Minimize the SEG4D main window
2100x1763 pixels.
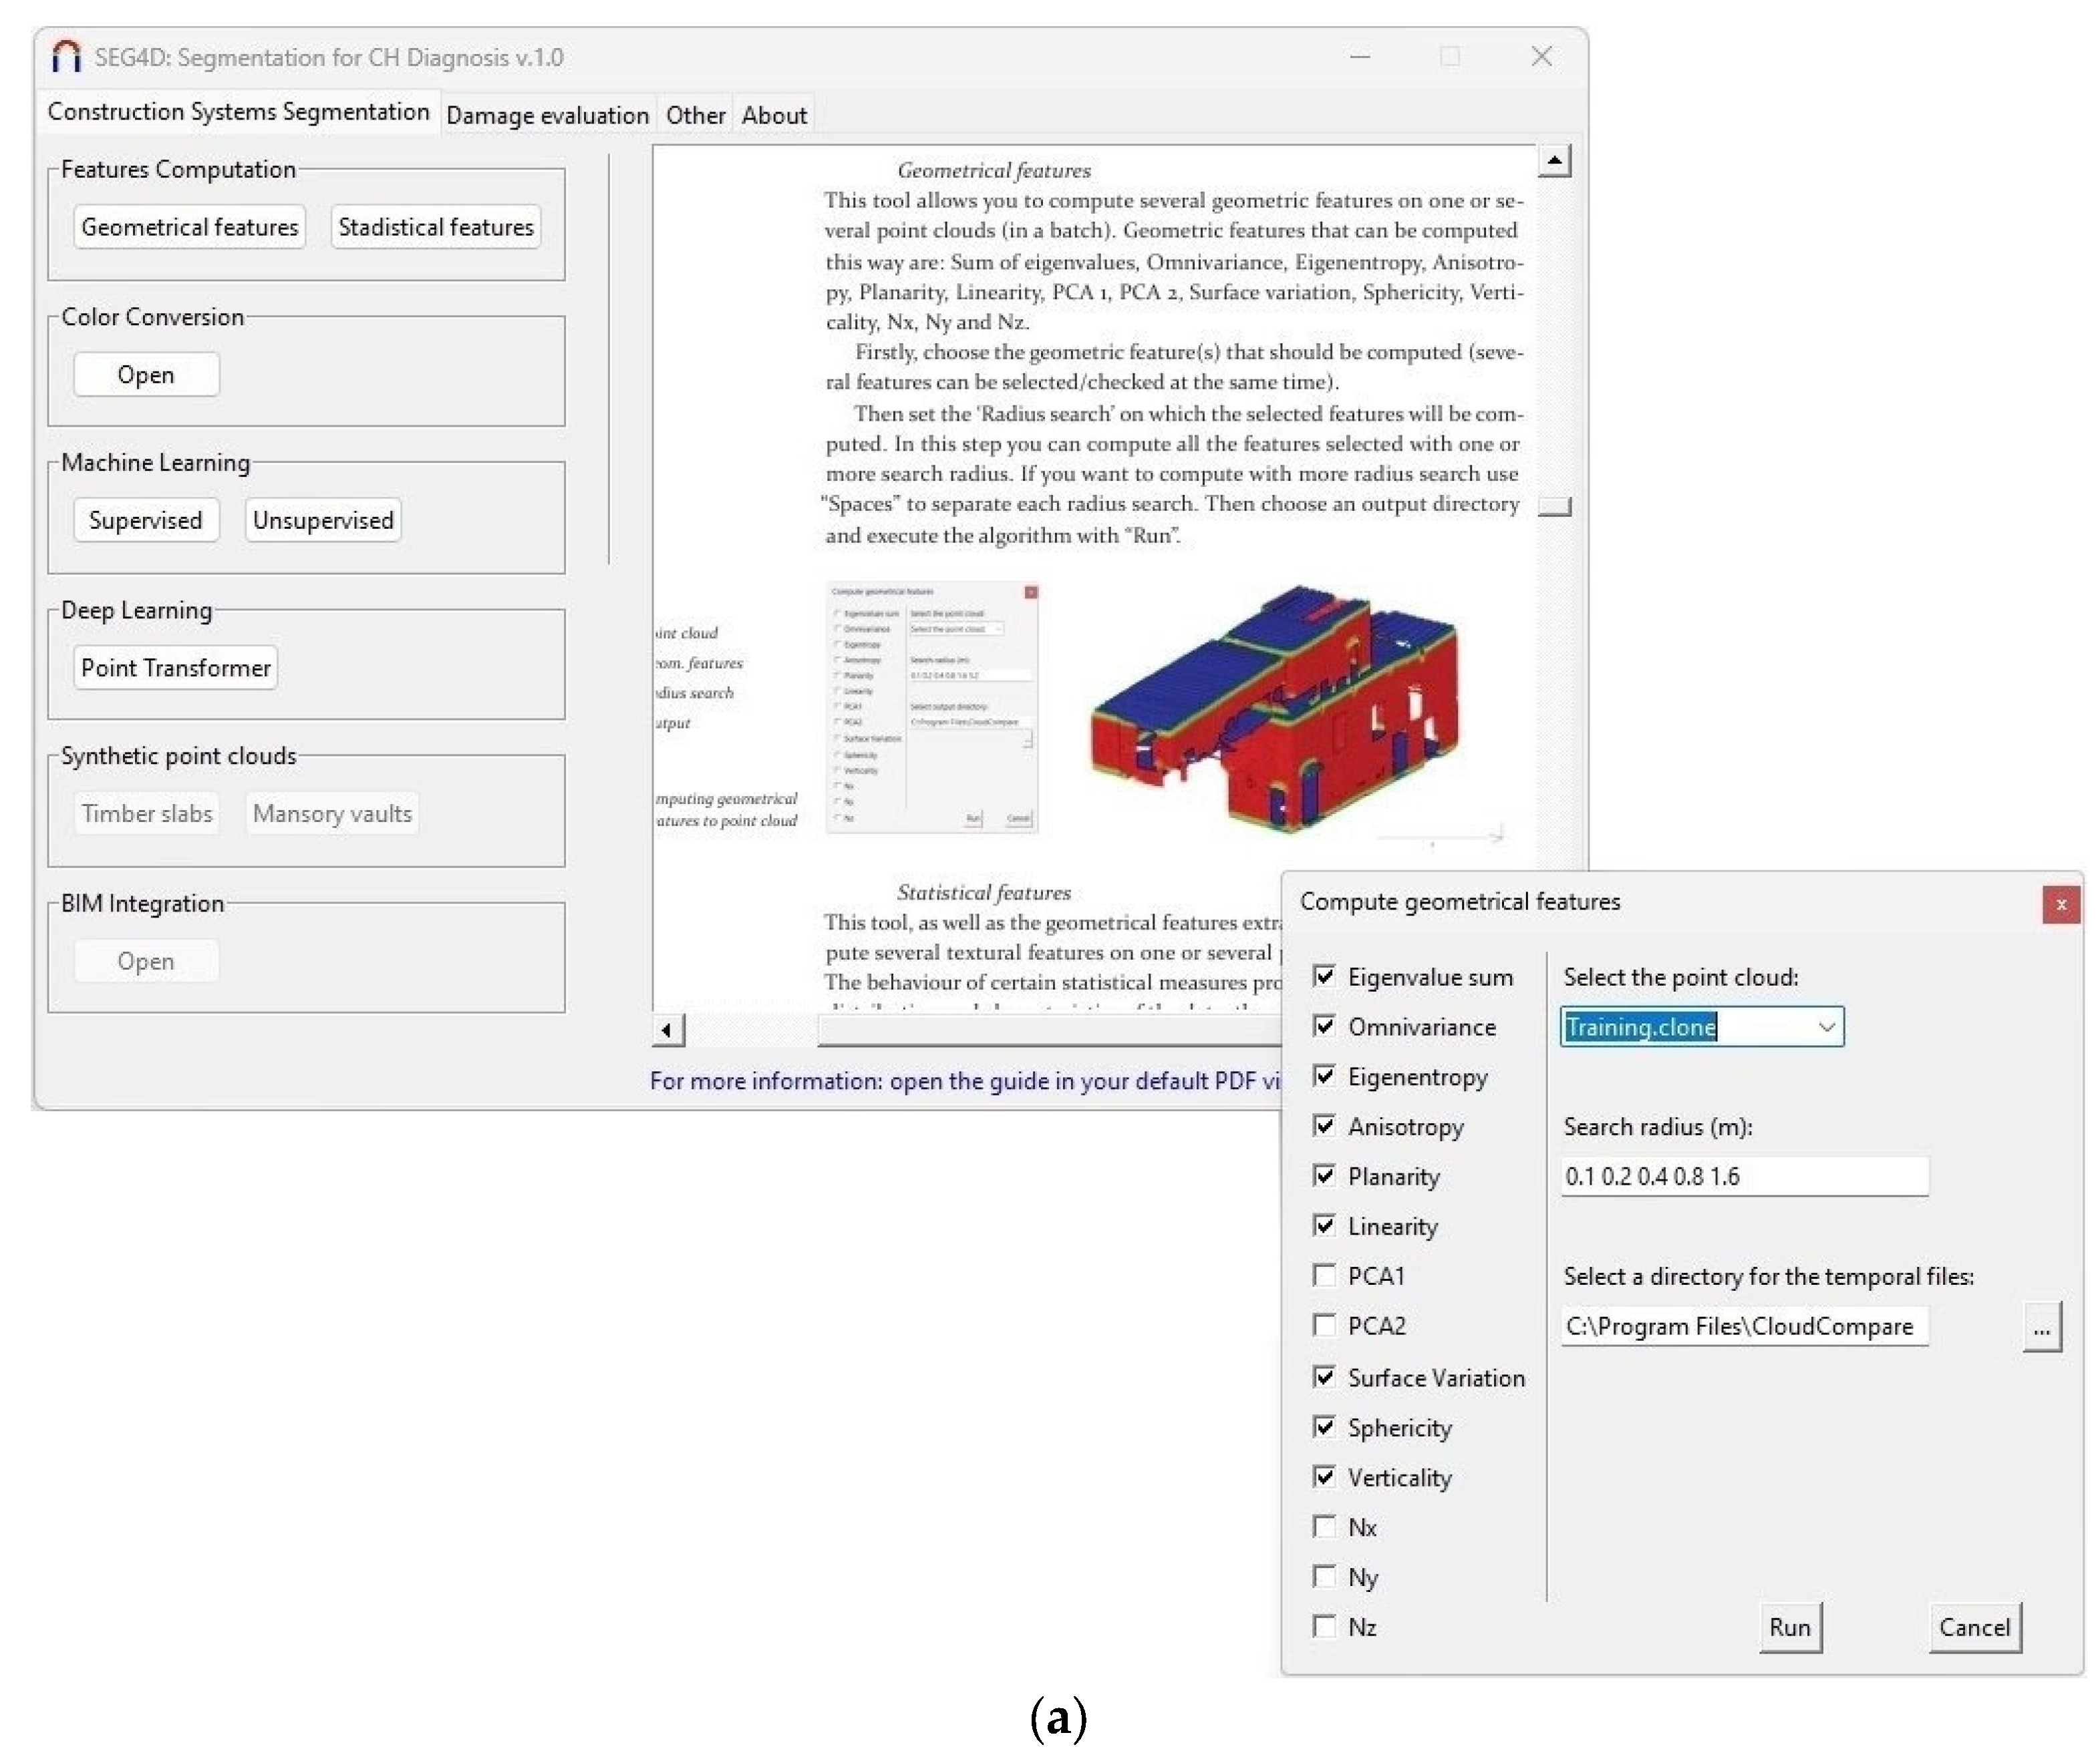1360,57
